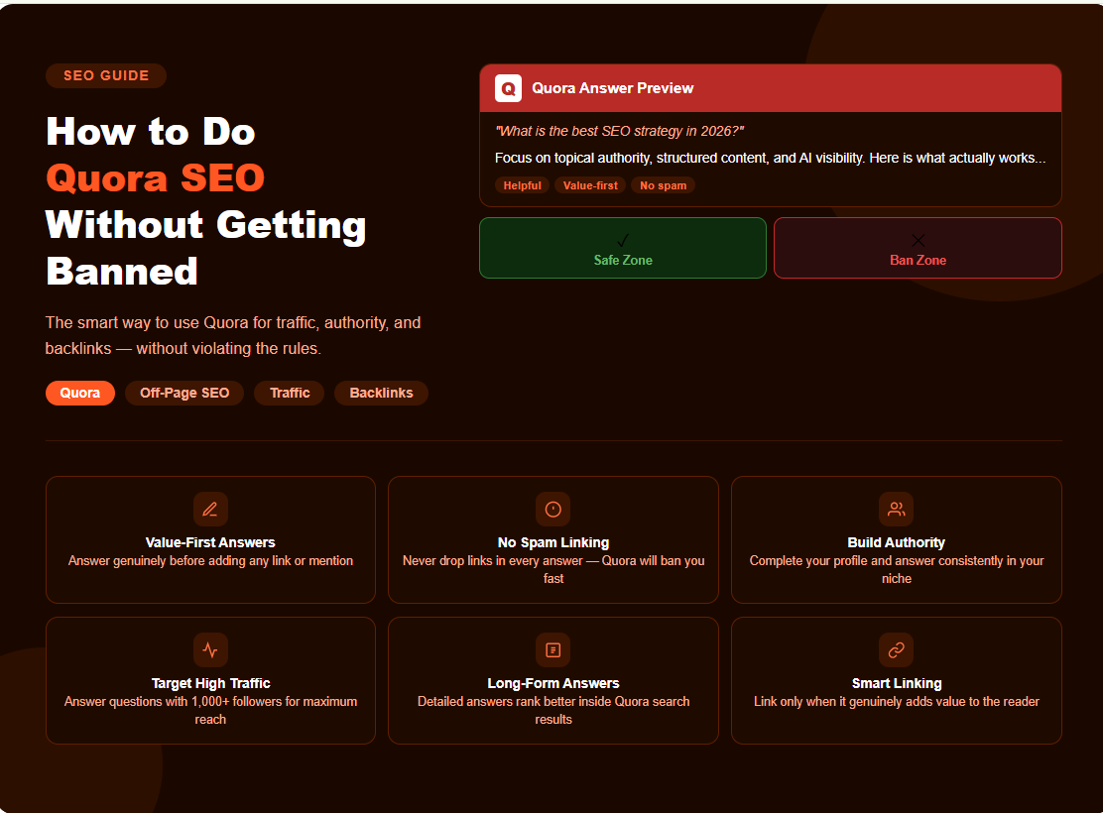This screenshot has width=1103, height=813.
Task: Click the Traffic tag pill
Action: tap(289, 393)
